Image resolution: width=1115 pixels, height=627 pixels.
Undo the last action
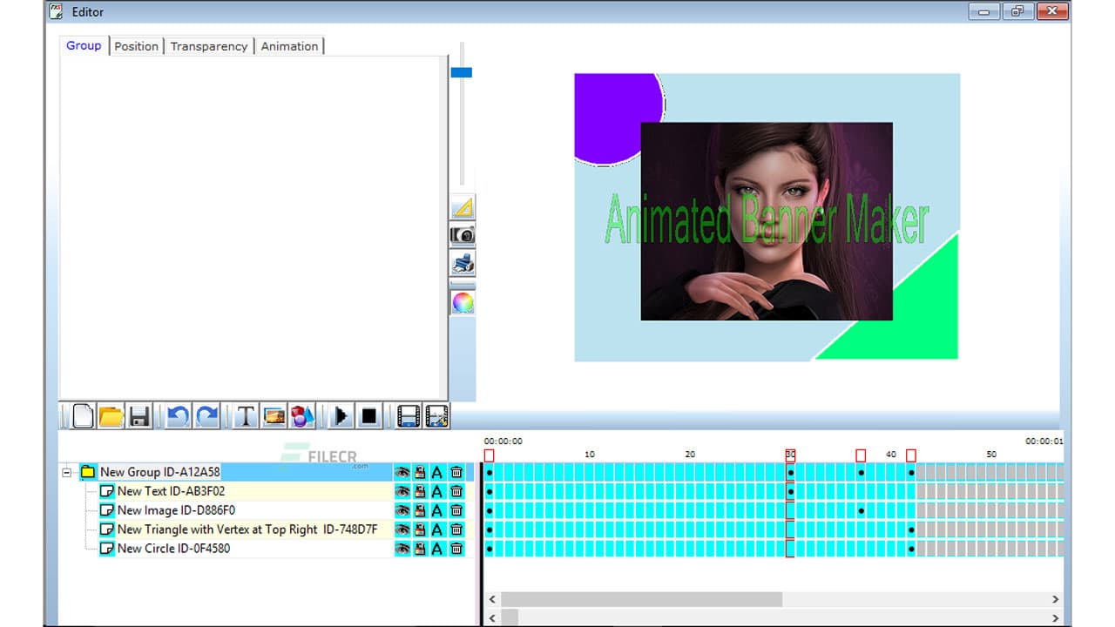click(178, 416)
